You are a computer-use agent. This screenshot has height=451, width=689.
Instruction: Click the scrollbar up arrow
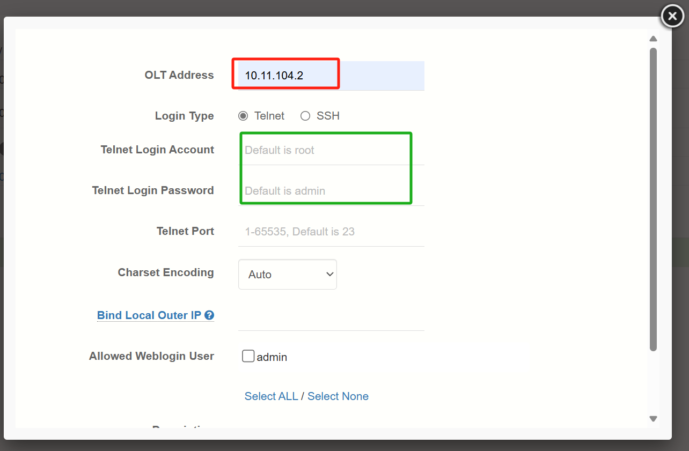coord(653,39)
